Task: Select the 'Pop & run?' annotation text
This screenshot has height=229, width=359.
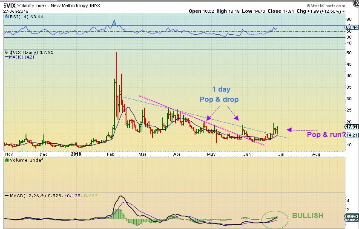Action: click(327, 134)
